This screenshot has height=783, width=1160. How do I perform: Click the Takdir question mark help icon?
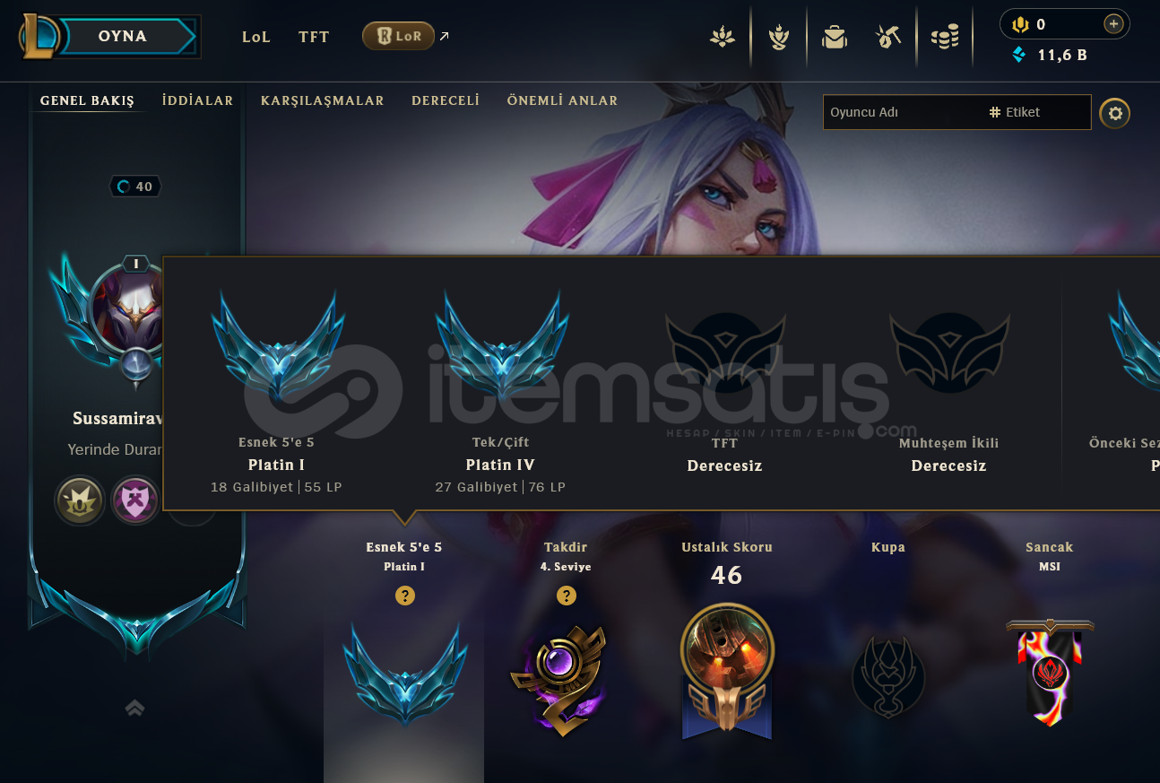coord(566,596)
